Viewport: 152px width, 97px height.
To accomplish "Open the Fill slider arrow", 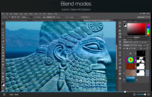I will (147, 48).
